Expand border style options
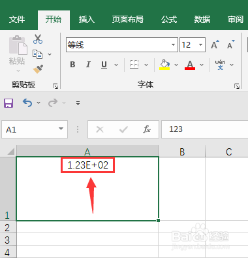248x258 pixels. pyautogui.click(x=146, y=65)
